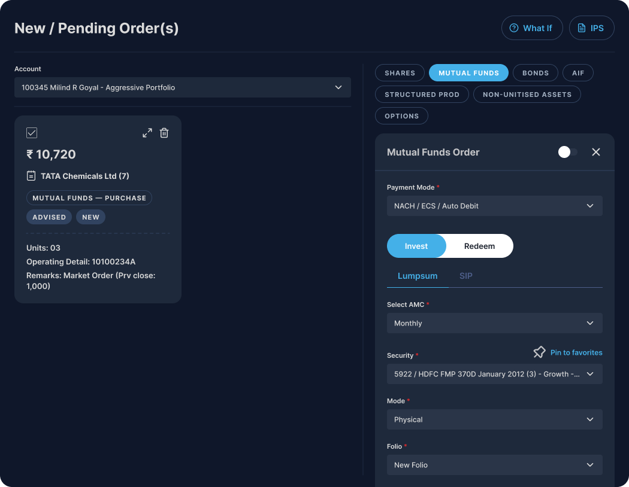Switch to the SIP tab
Screen dimensions: 629x487
(465, 276)
